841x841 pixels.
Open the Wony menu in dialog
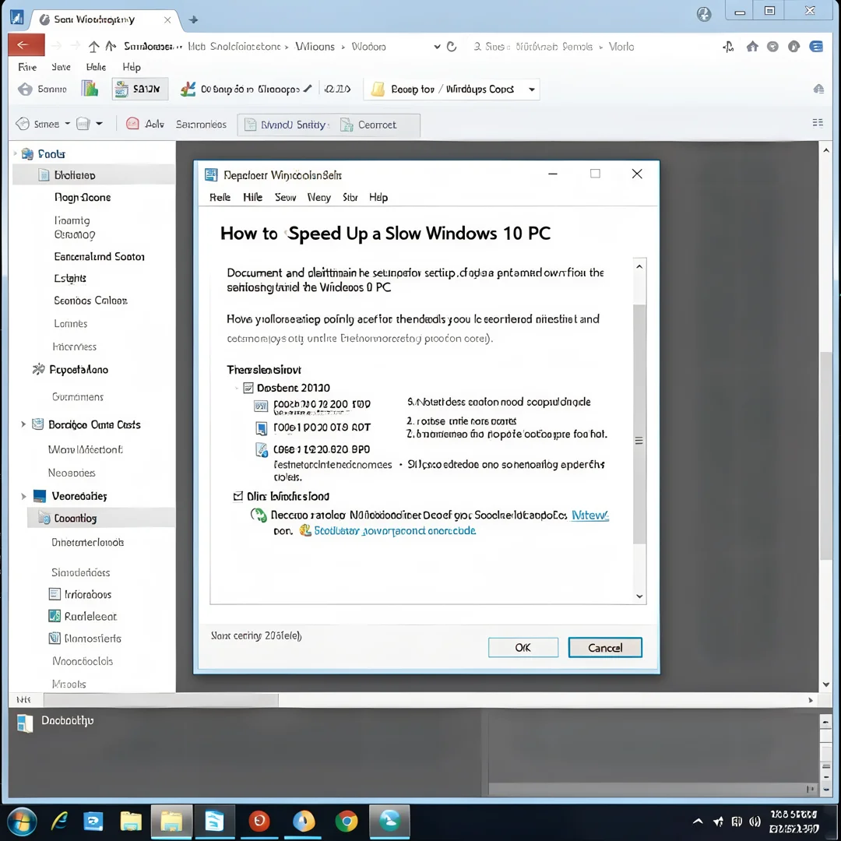(318, 197)
